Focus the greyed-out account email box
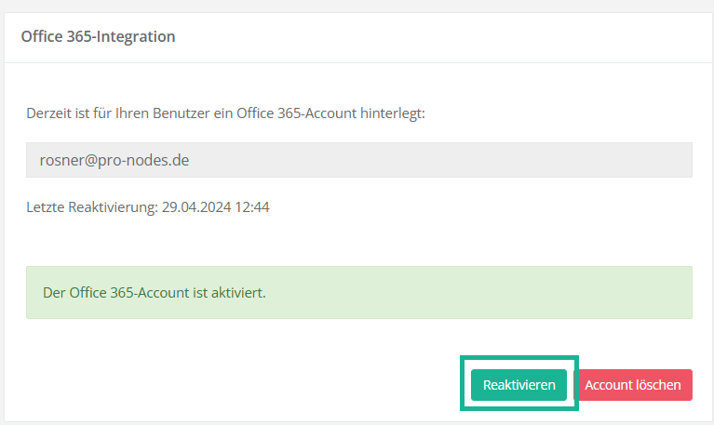The height and width of the screenshot is (425, 714). [358, 160]
